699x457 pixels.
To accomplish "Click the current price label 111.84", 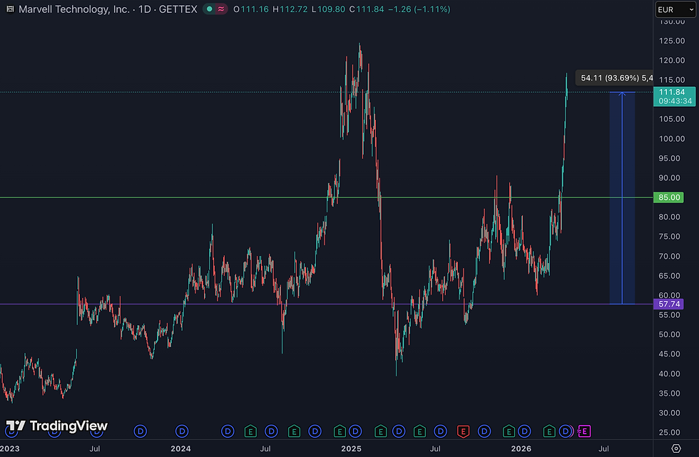I will click(674, 96).
